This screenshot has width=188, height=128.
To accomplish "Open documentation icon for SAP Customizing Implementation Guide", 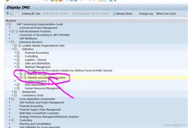I will click(10, 24).
